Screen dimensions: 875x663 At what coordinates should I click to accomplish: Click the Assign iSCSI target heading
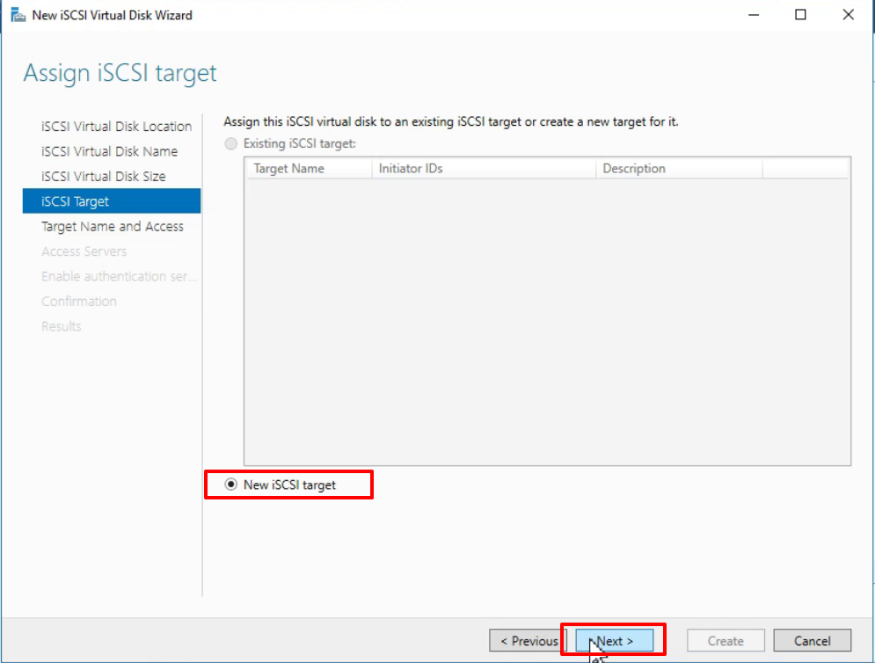point(120,73)
